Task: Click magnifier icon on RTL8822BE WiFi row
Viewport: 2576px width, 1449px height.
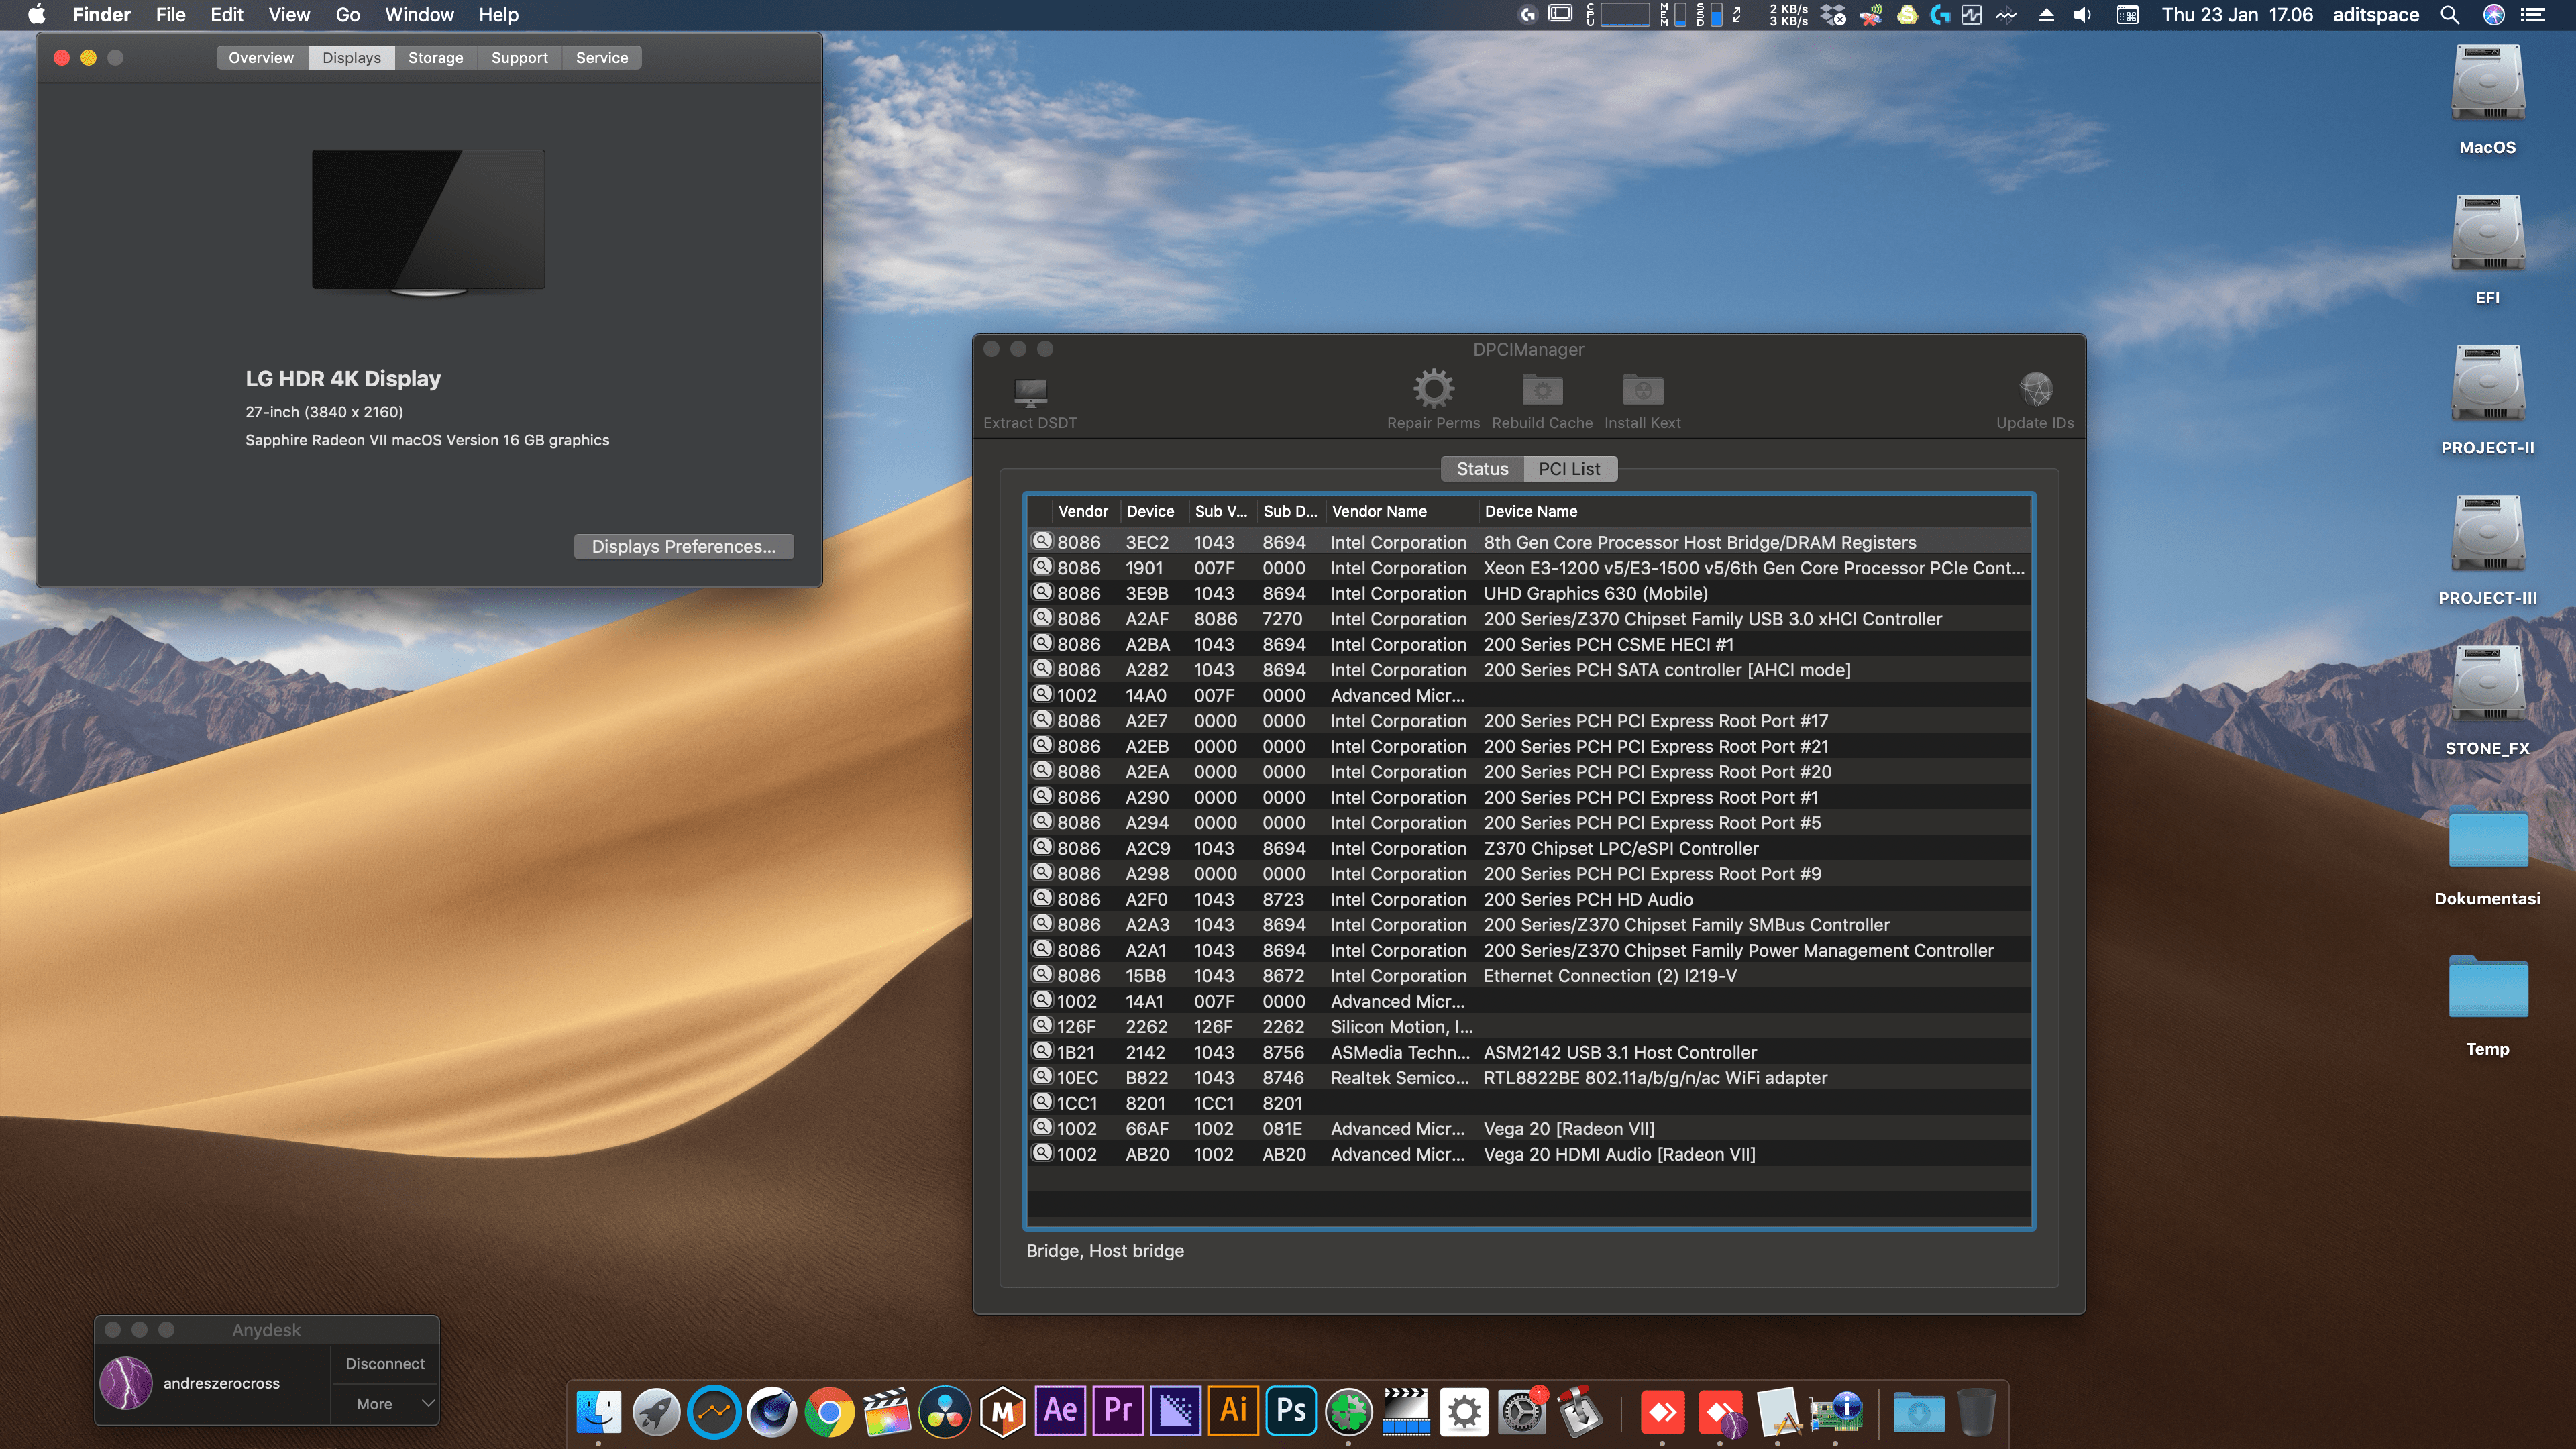Action: tap(1042, 1077)
